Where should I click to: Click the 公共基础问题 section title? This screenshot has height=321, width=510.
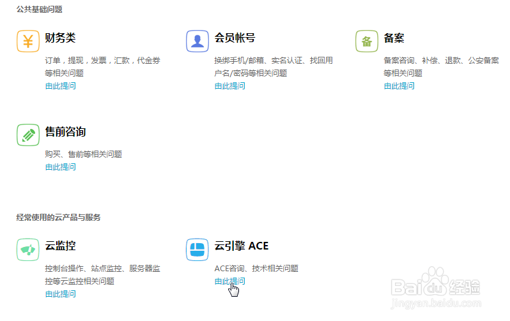pos(40,10)
